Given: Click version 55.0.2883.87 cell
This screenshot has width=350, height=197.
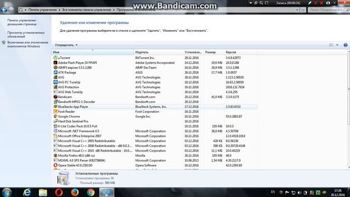Looking at the screenshot, I should click(234, 117).
